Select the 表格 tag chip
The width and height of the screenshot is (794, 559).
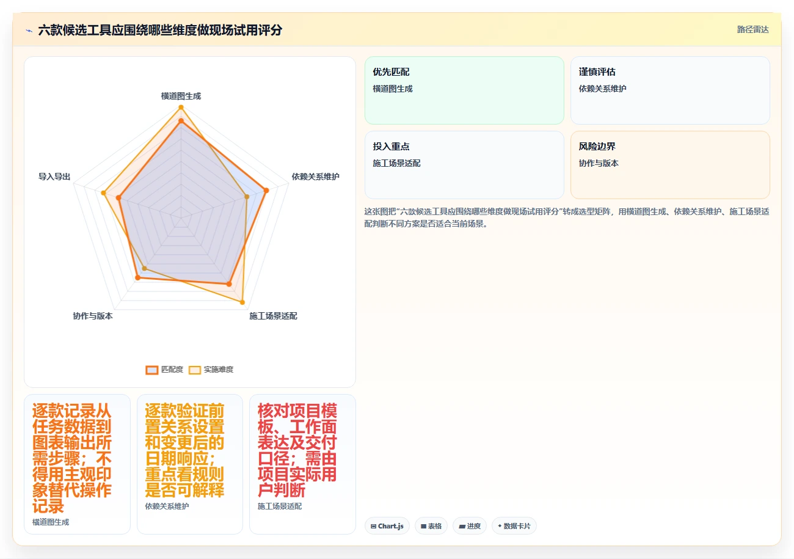pos(431,526)
